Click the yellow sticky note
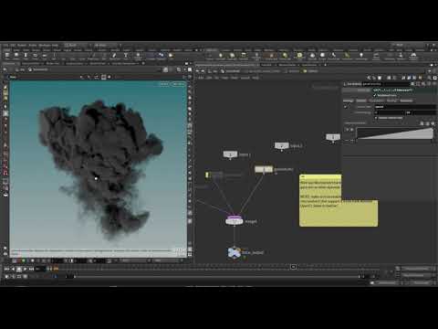The height and width of the screenshot is (329, 438). (x=339, y=213)
